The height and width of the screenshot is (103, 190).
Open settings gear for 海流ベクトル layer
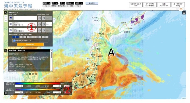39,24
